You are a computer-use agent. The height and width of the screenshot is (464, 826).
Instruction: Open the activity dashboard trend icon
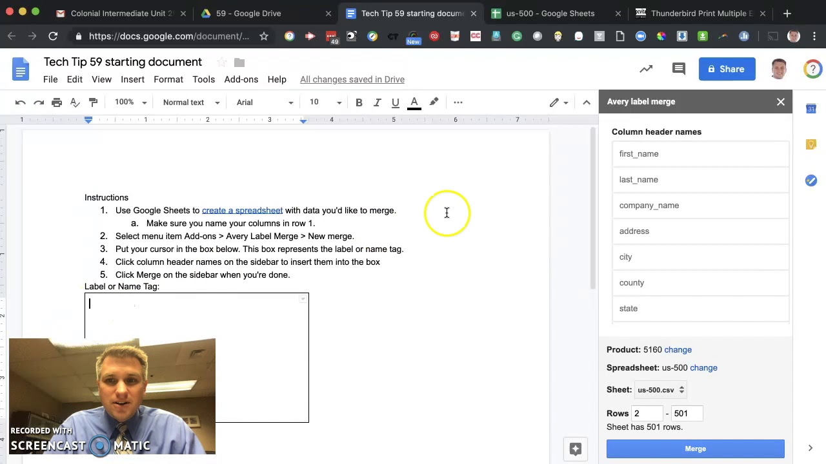pyautogui.click(x=646, y=69)
